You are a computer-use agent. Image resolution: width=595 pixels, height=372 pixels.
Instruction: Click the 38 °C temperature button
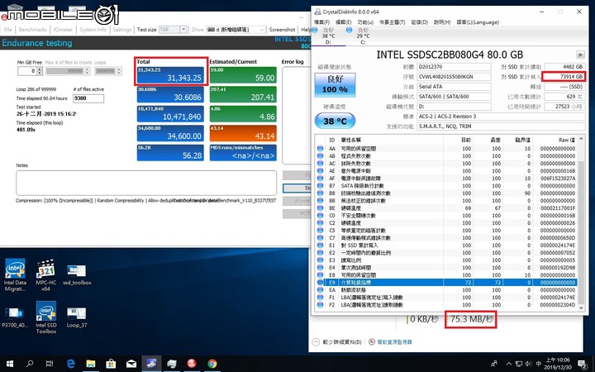(335, 121)
